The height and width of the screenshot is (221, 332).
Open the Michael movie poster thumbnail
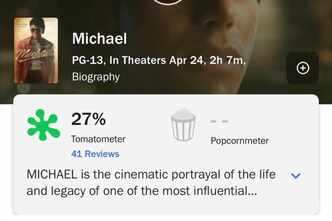coord(36,51)
